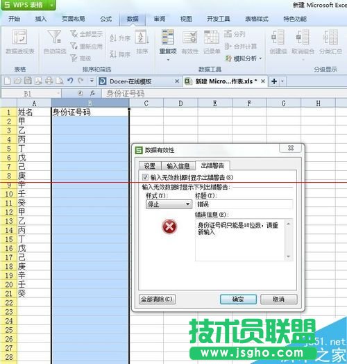Screen dimensions: 347x364
Task: Click the New document toolbar icon
Action: [8, 81]
